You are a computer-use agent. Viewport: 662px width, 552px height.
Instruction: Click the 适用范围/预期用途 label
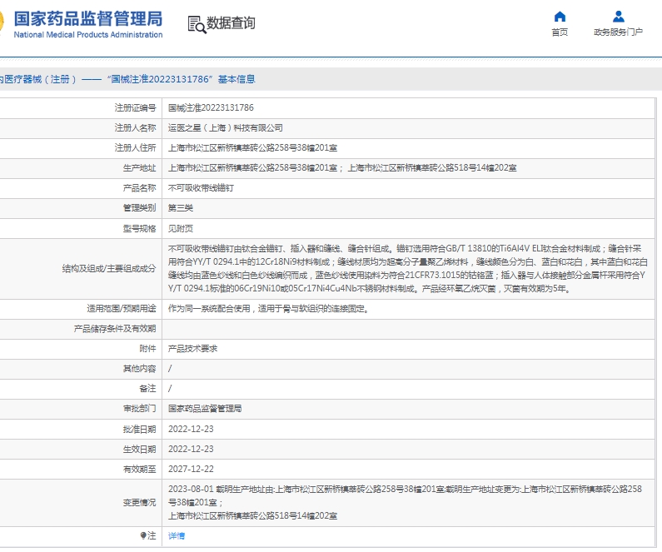pyautogui.click(x=122, y=309)
